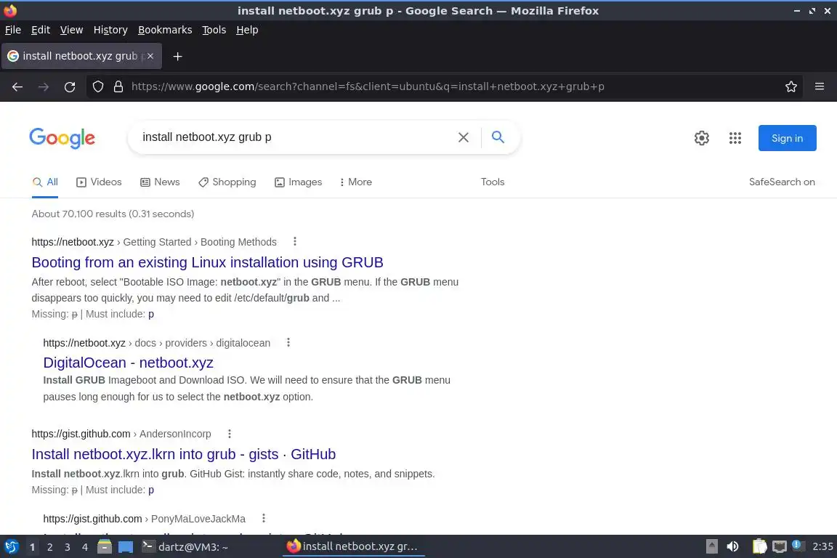Open options for Booting Methods result
This screenshot has height=558, width=837.
click(295, 241)
